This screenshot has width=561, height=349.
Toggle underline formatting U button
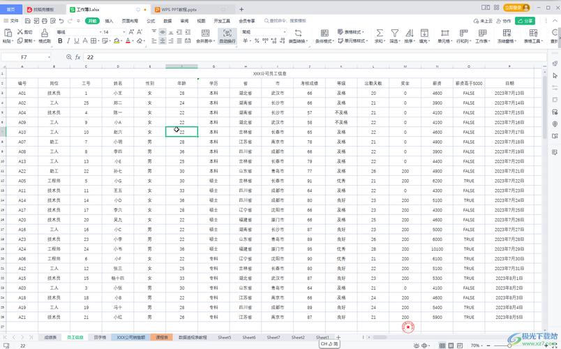point(78,41)
